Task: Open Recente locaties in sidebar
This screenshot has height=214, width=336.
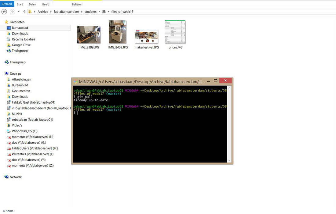Action: point(23,39)
